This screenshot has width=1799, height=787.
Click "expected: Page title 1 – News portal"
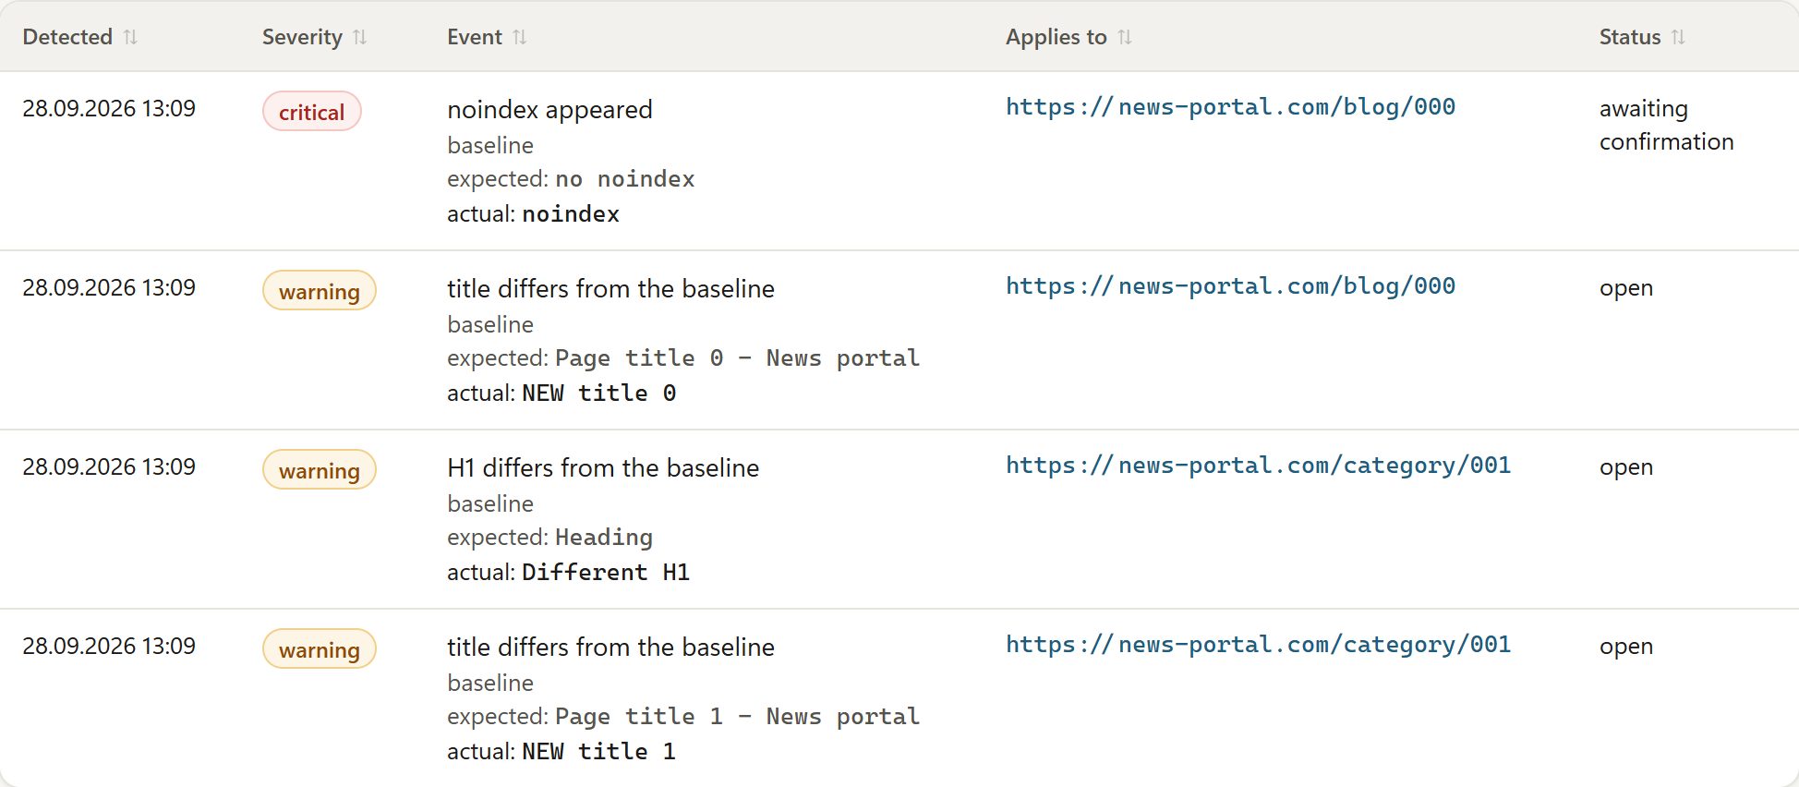(x=683, y=717)
